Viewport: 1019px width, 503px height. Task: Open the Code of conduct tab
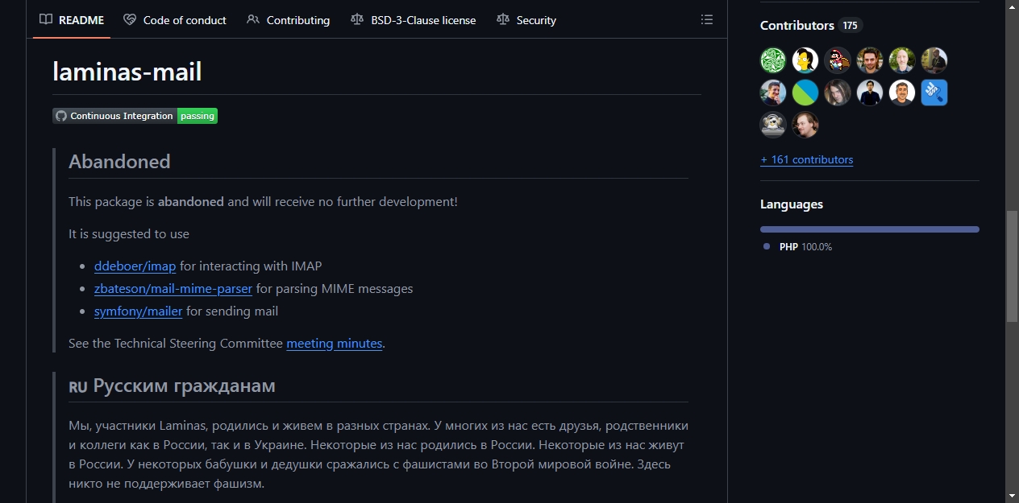[x=175, y=20]
